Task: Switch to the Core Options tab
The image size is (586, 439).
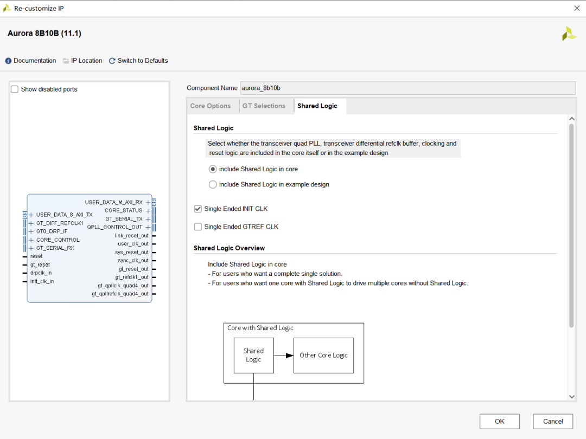Action: [211, 106]
